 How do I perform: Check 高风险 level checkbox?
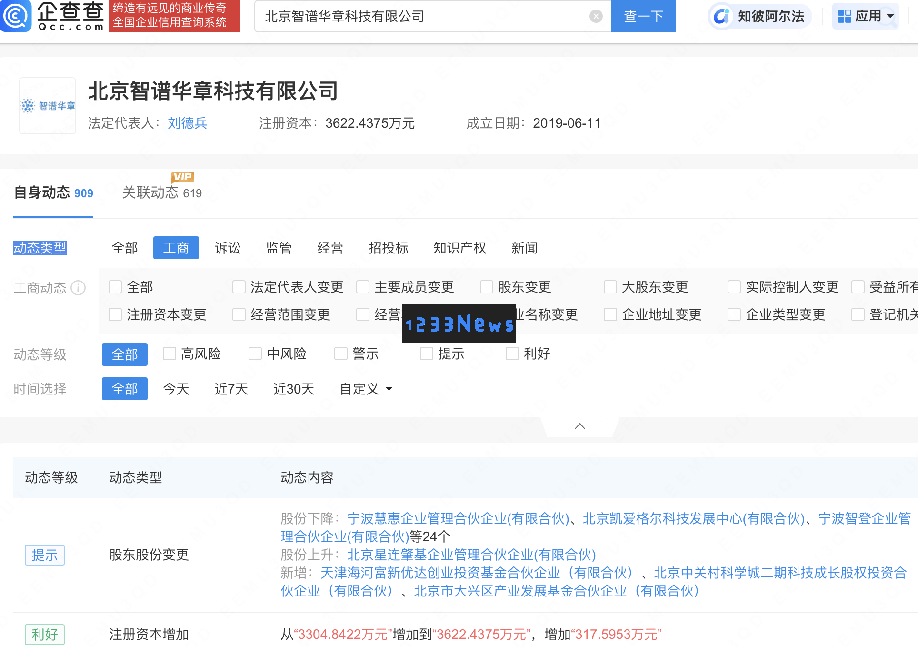click(170, 354)
